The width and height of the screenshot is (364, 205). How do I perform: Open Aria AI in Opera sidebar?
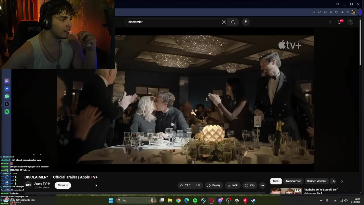click(x=7, y=81)
